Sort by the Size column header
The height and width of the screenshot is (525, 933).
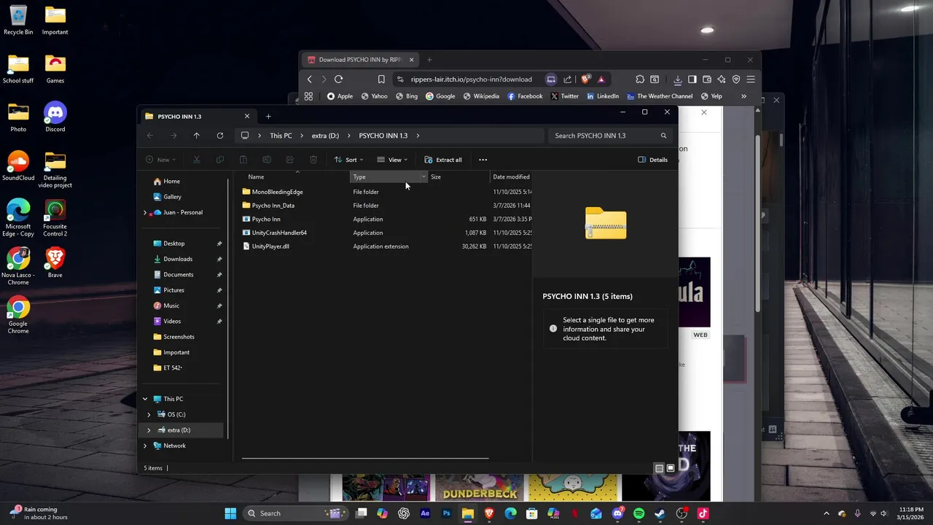(x=458, y=176)
